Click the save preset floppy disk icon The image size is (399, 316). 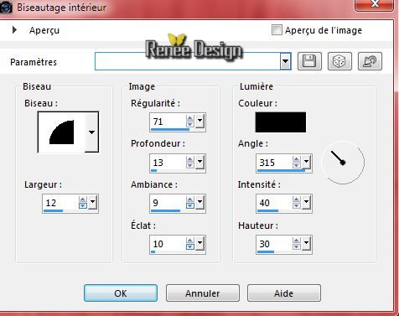click(x=309, y=61)
